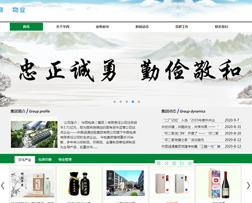This screenshot has height=203, width=252.
Task: Open the two black liquor jars product image
Action: 79,184
